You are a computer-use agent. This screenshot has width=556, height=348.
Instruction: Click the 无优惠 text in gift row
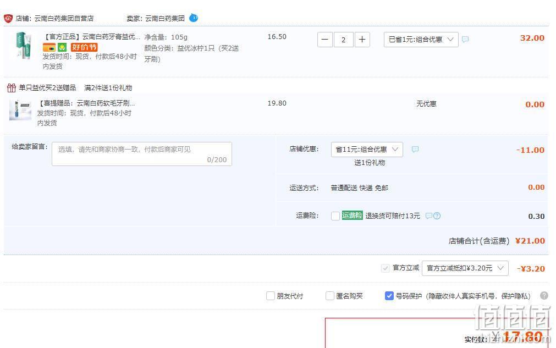426,104
